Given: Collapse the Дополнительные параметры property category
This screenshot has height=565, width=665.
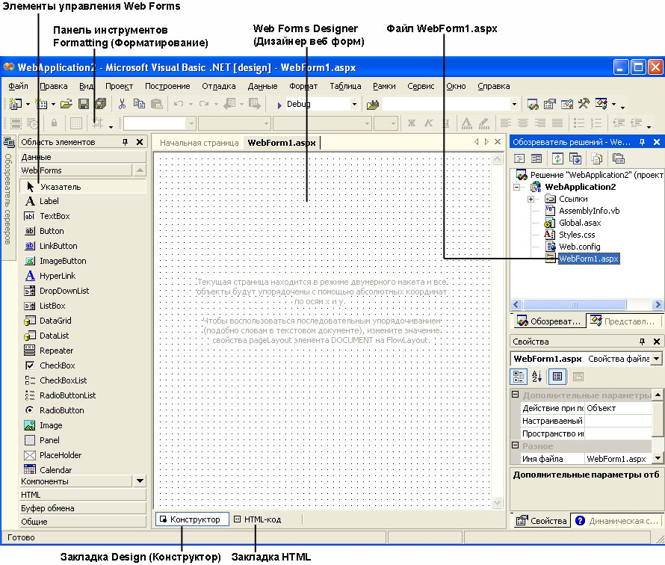Looking at the screenshot, I should coord(516,395).
